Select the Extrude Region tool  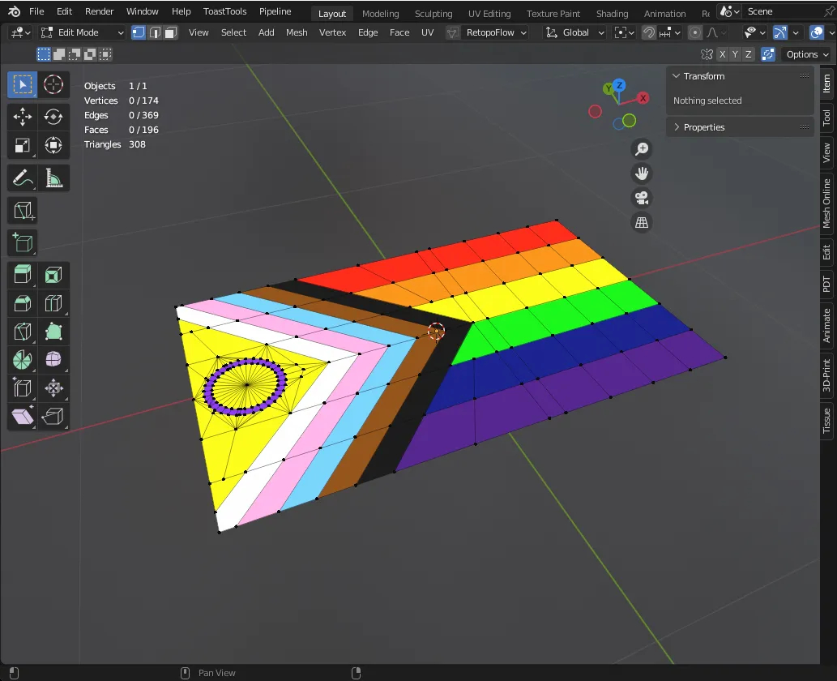point(23,275)
